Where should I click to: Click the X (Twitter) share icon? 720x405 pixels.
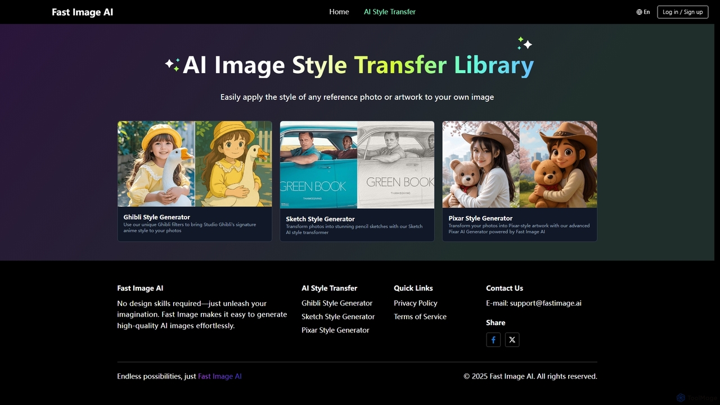(x=512, y=340)
